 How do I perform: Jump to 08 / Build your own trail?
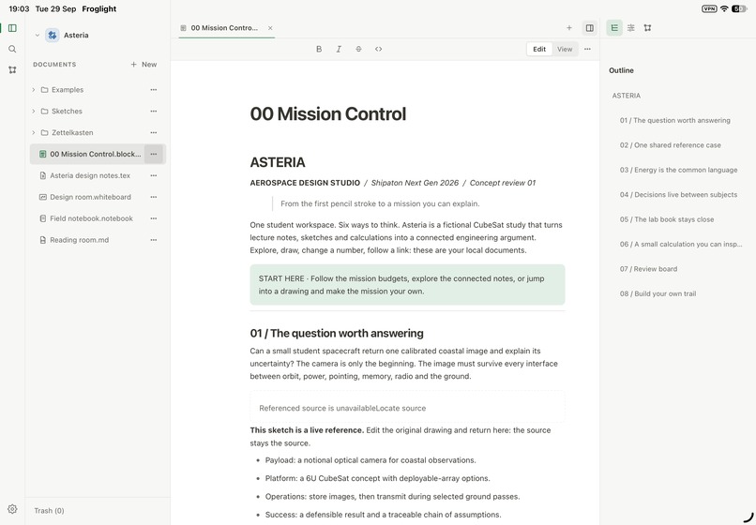(x=658, y=293)
